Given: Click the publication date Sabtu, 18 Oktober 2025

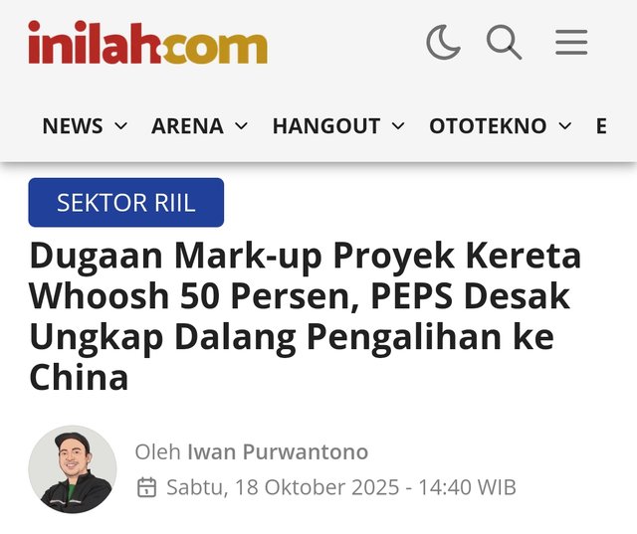Looking at the screenshot, I should (x=283, y=487).
